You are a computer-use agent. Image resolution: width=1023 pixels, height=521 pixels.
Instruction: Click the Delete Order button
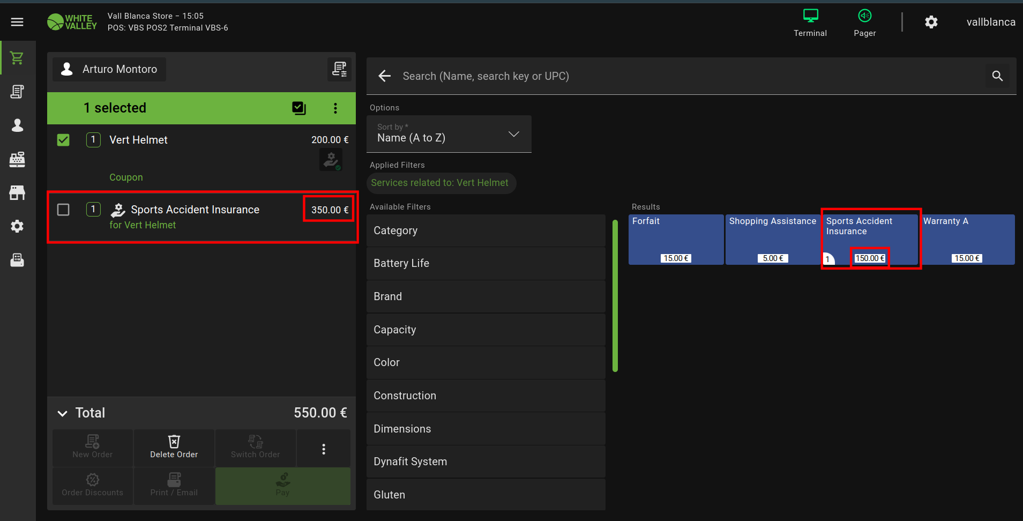click(x=174, y=447)
